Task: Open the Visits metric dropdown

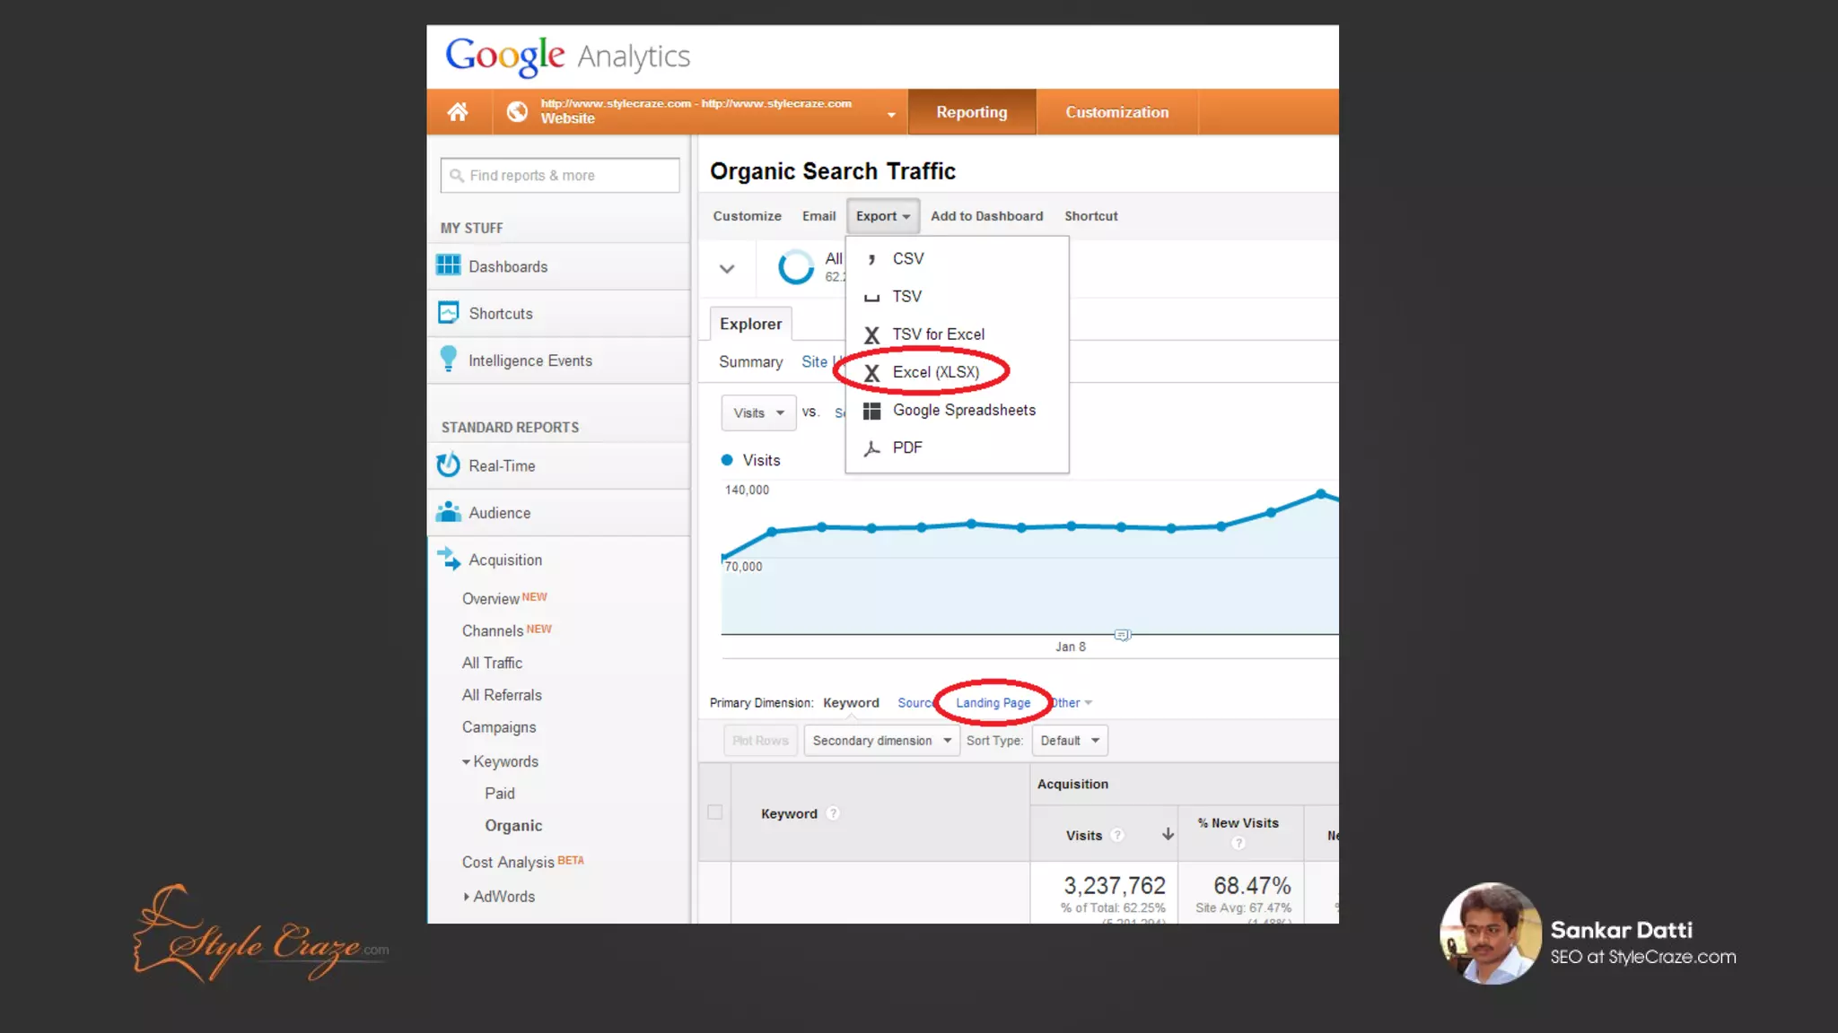Action: click(758, 412)
